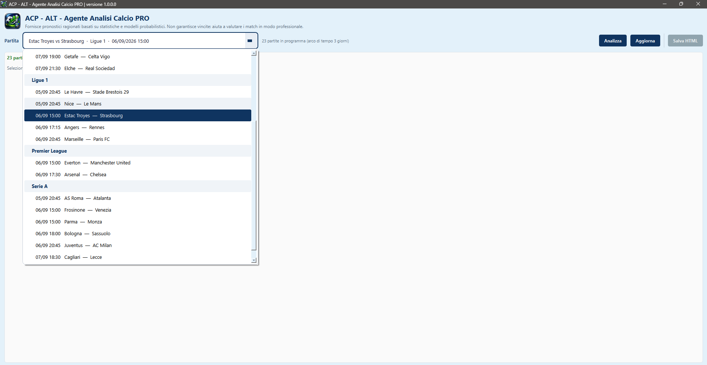Choose the AS Roma — Atalanta match

pos(138,198)
